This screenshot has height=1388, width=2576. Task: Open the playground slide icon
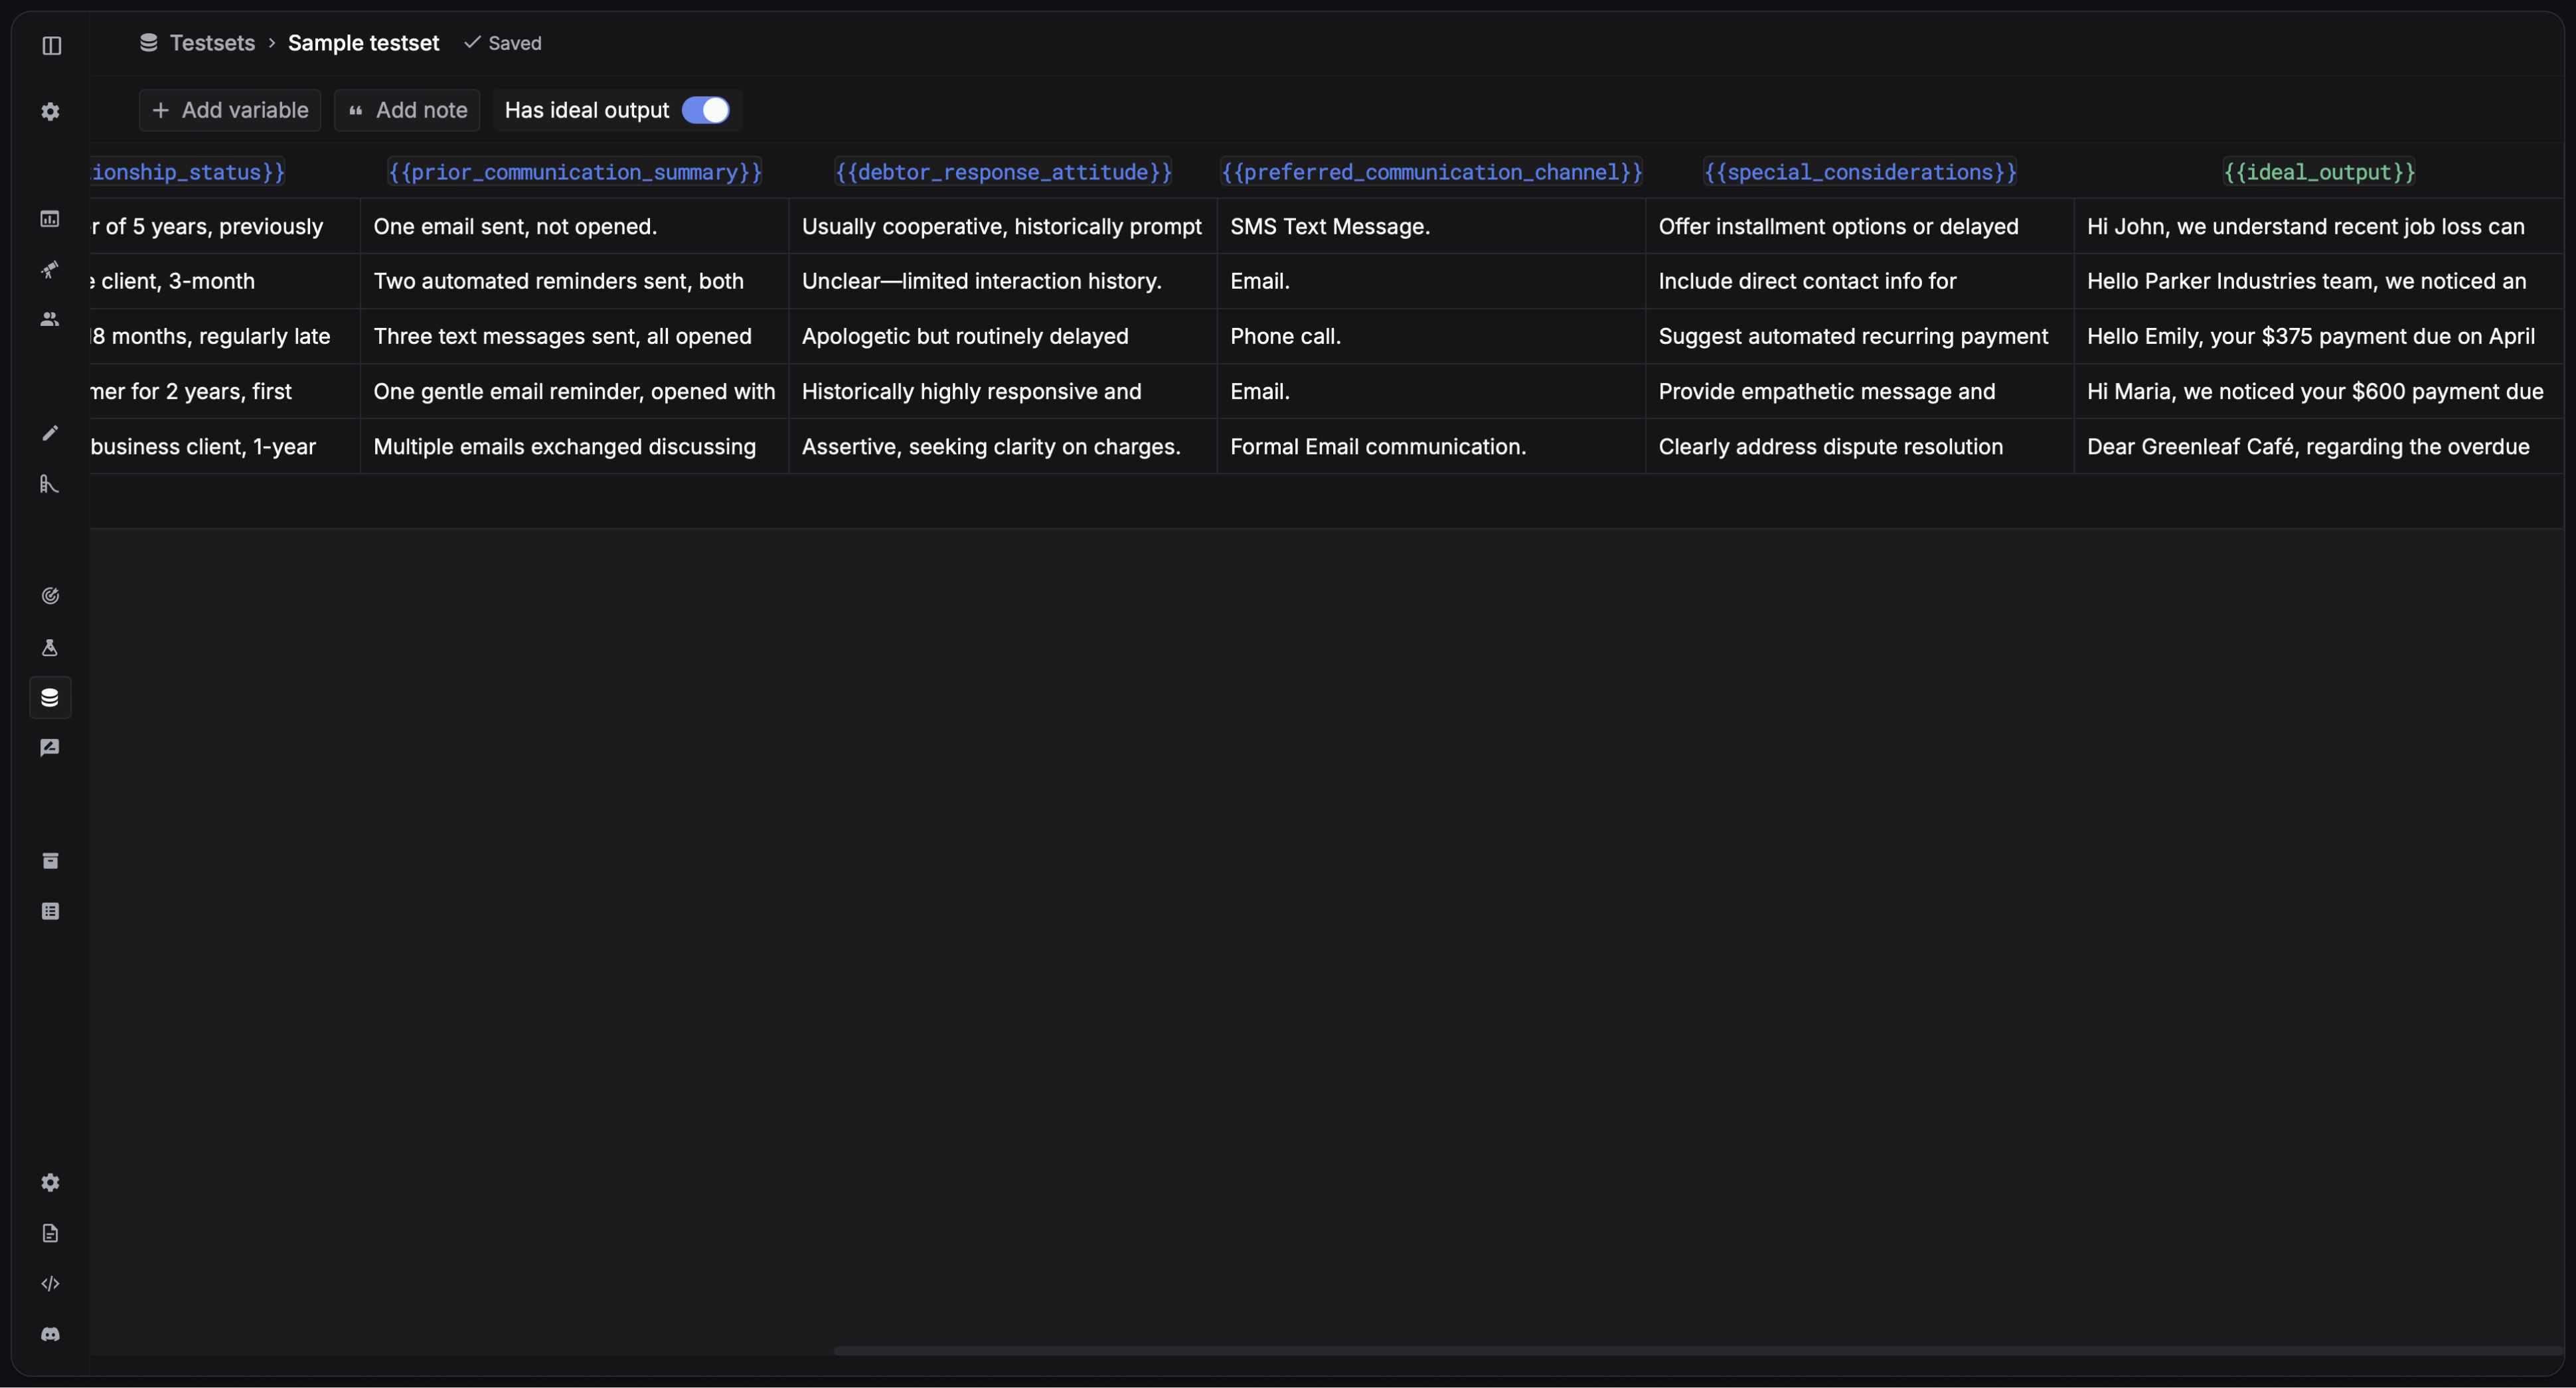[x=50, y=484]
